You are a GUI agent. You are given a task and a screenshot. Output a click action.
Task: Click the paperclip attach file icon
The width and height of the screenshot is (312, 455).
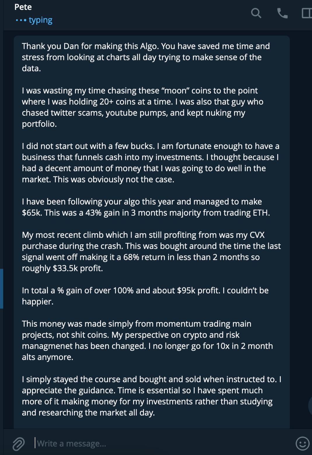pyautogui.click(x=18, y=444)
